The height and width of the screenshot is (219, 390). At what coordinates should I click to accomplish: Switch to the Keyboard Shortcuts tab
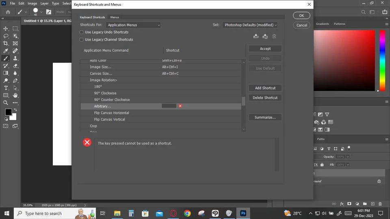click(92, 17)
